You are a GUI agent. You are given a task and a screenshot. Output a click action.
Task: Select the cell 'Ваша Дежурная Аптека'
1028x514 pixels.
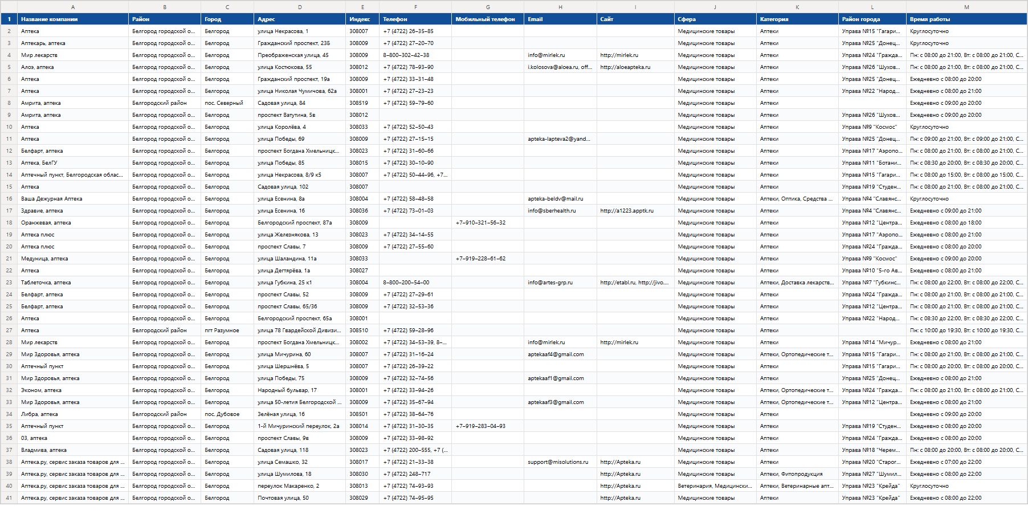[x=73, y=199]
